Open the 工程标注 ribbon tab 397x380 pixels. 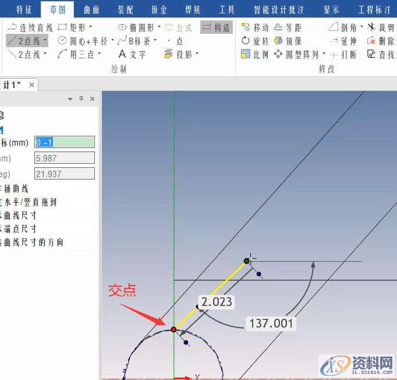click(x=374, y=10)
